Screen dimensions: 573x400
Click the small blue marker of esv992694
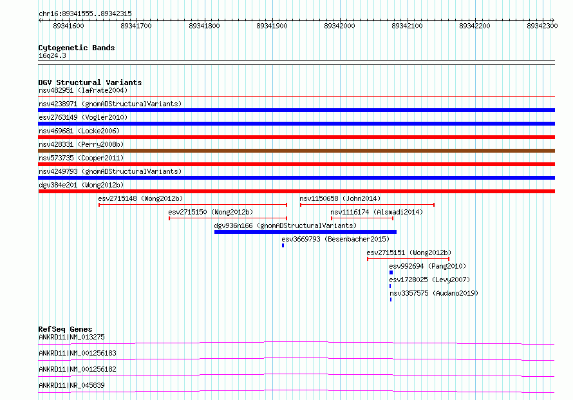[391, 272]
